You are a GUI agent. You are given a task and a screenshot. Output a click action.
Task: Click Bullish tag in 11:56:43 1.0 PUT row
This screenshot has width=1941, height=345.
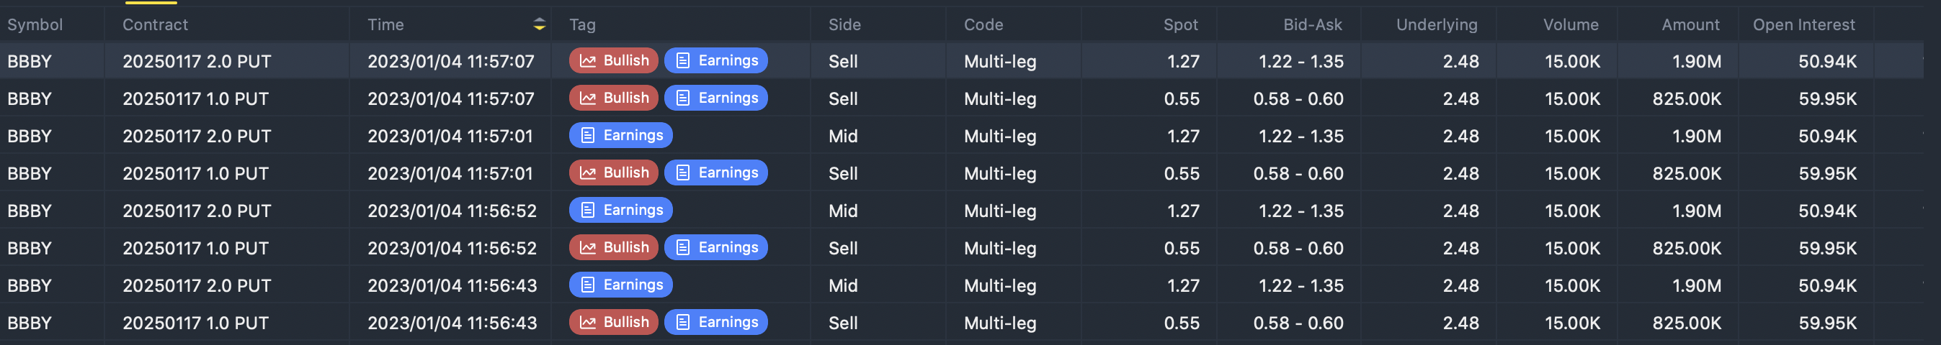[x=613, y=323]
